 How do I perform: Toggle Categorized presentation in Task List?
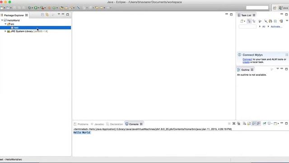pos(249,21)
